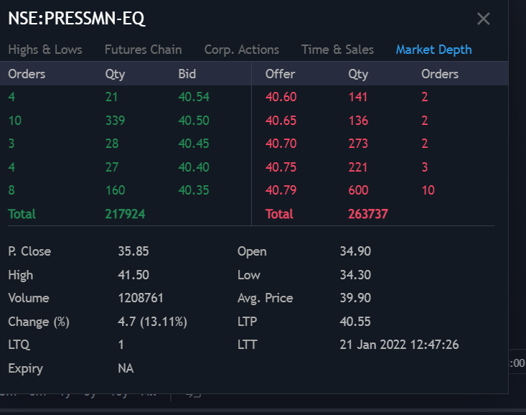Click the Avg. Price value 39.90

(x=355, y=298)
